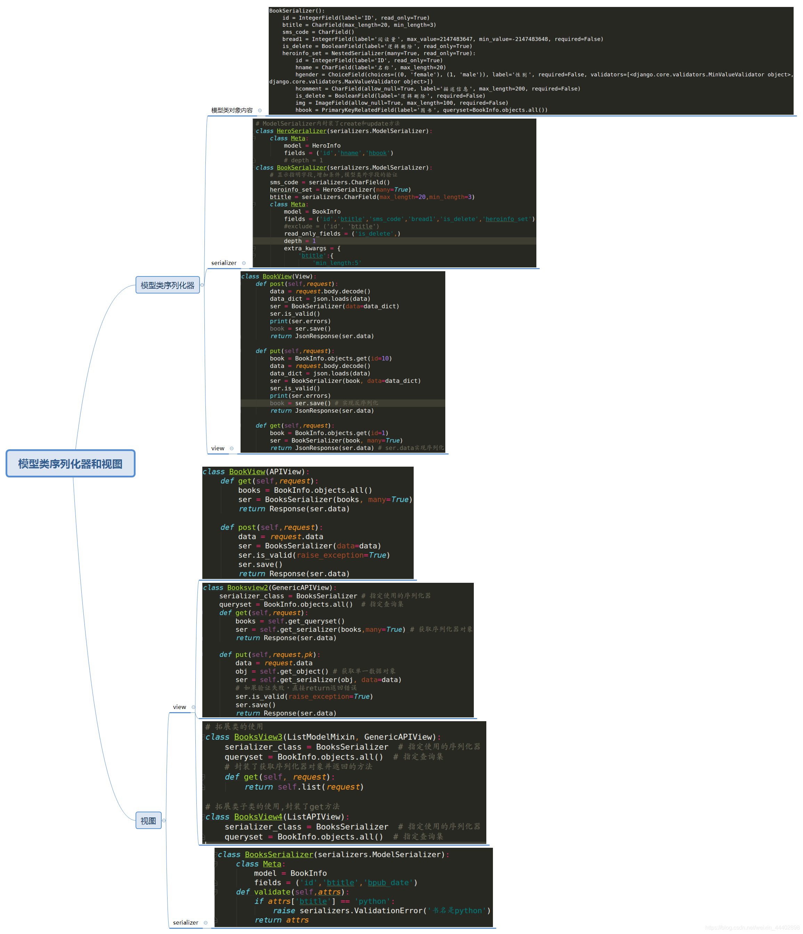Collapse the 模型类对象内容 node toggle
The image size is (803, 934).
pyautogui.click(x=260, y=111)
